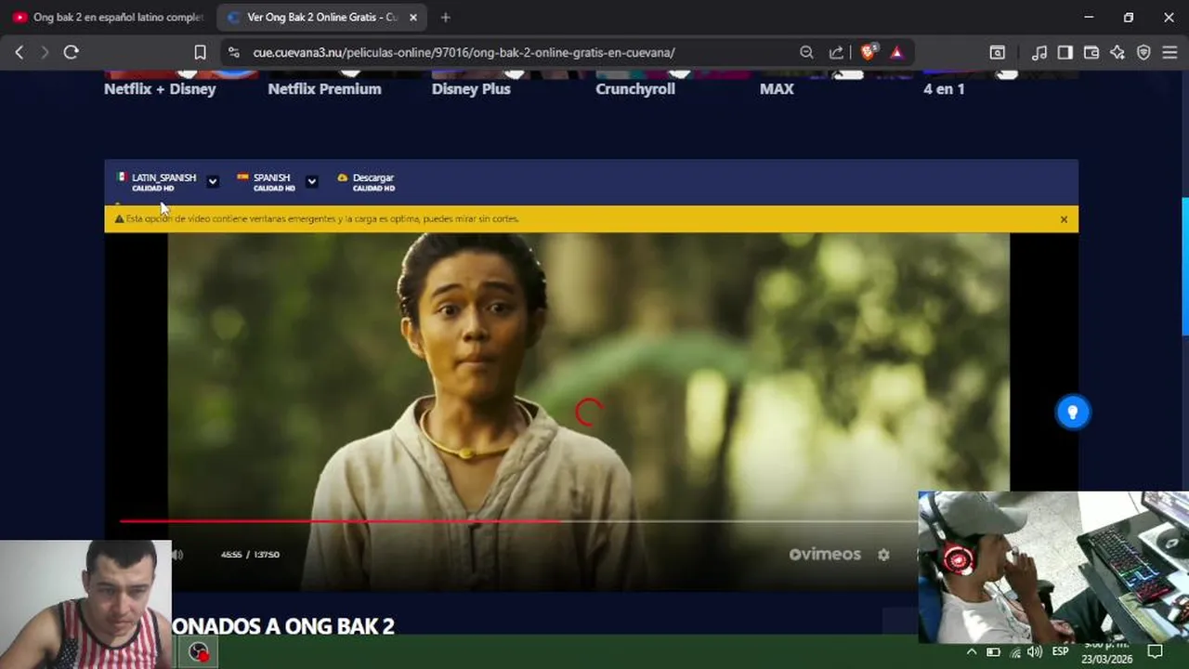Reload the Cuevana page
Screen dimensions: 1189x669
(71, 53)
